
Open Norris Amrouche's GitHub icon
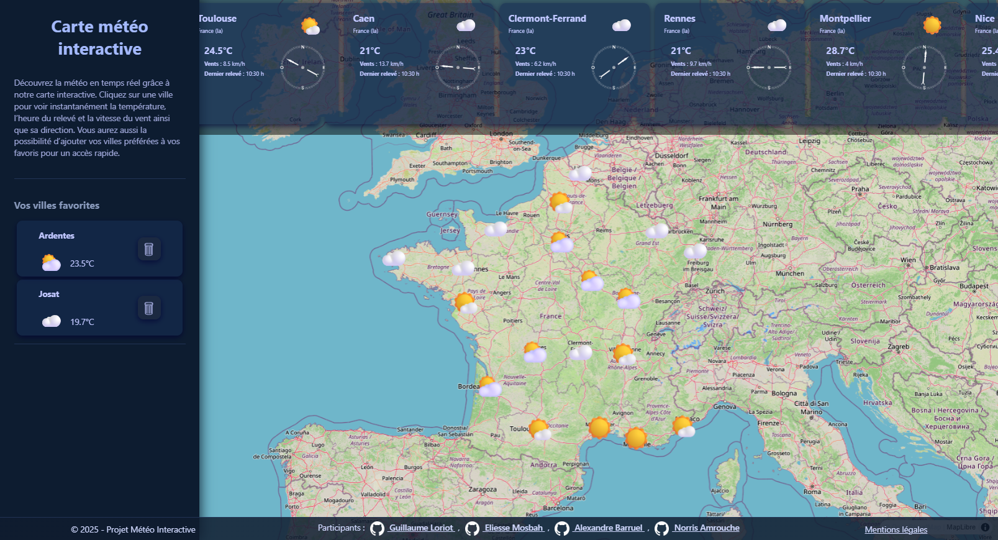(662, 528)
